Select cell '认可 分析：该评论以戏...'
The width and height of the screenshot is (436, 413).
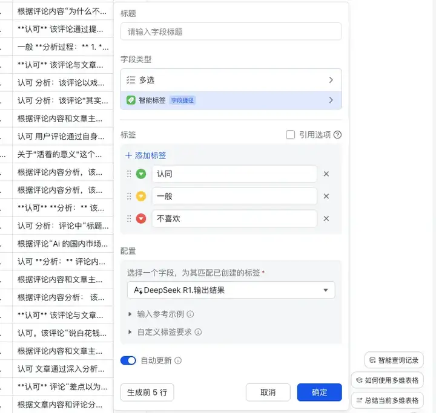click(x=63, y=82)
